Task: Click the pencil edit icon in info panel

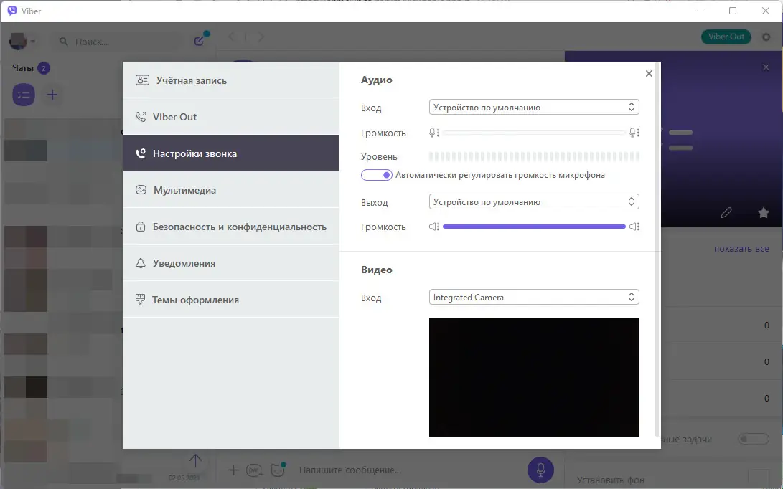Action: click(x=726, y=213)
